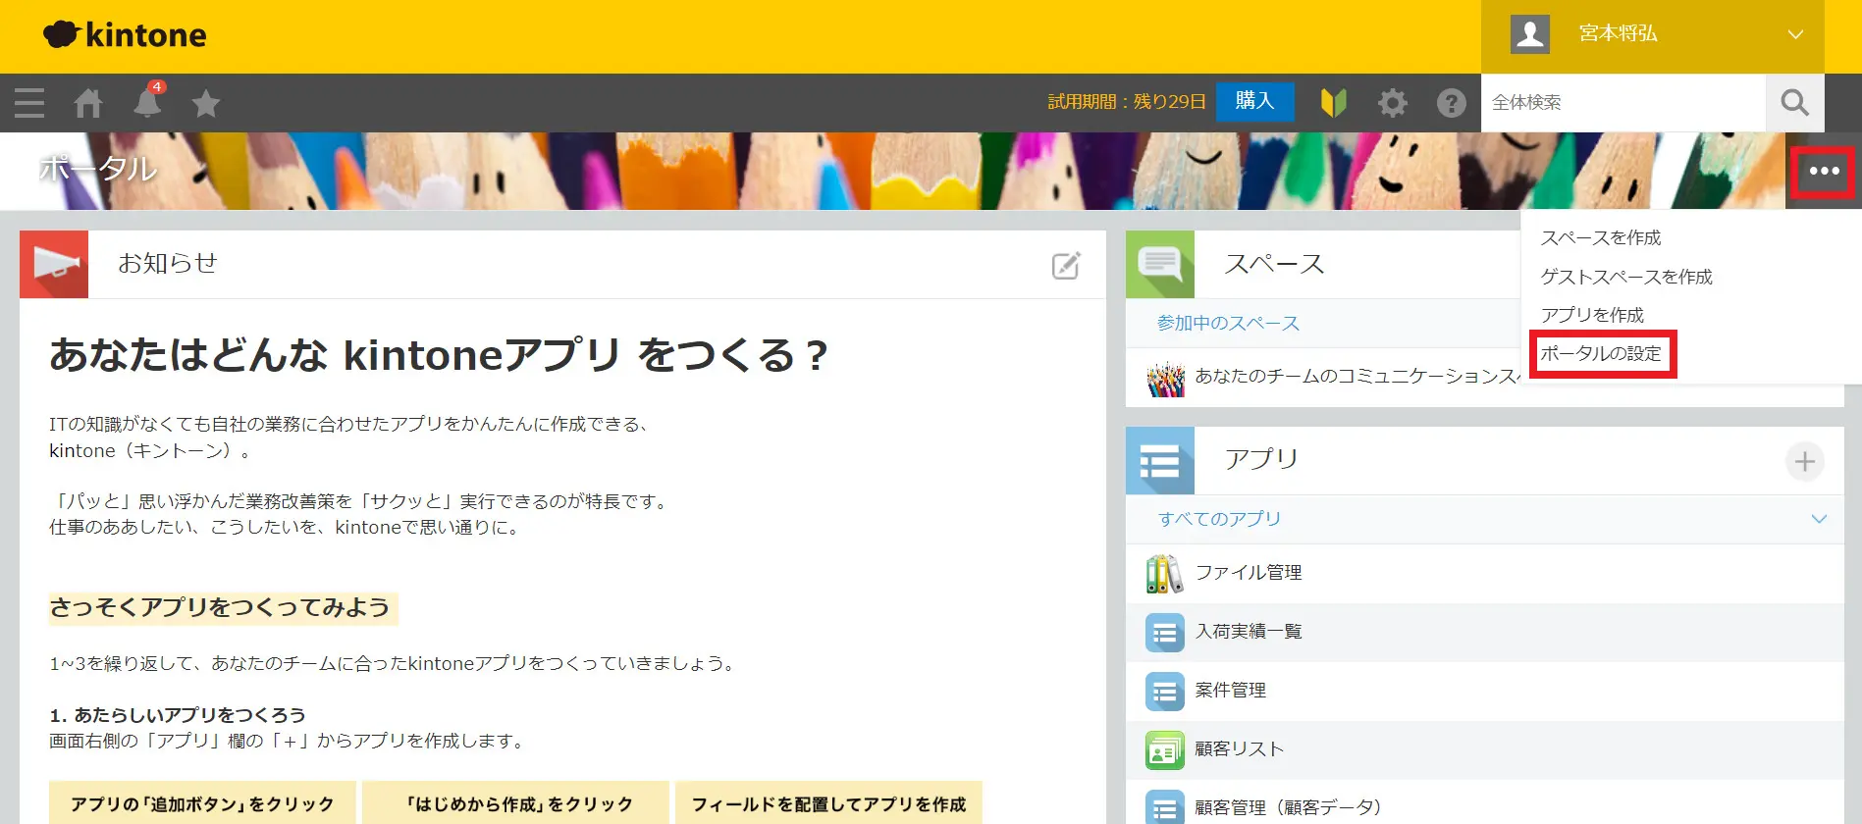Image resolution: width=1862 pixels, height=824 pixels.
Task: Click the スペース panel title
Action: [x=1274, y=263]
